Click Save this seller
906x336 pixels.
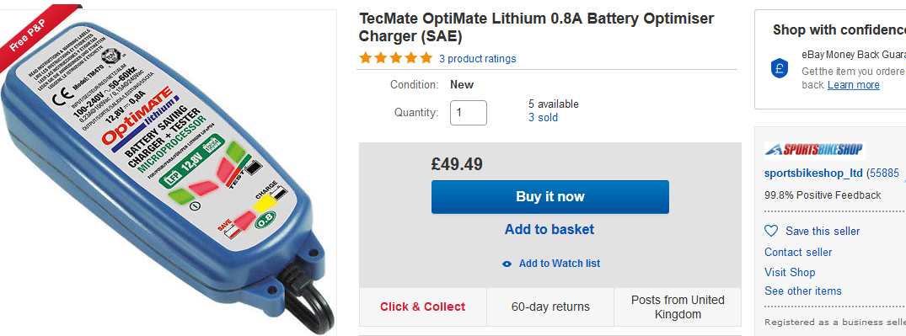(x=823, y=231)
